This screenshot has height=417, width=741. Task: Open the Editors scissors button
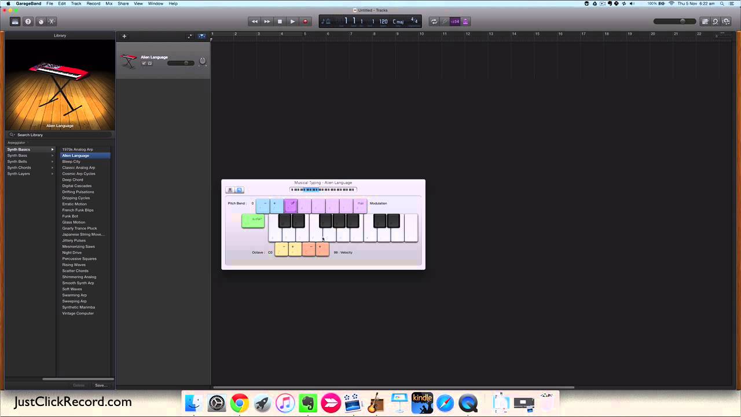[x=51, y=21]
